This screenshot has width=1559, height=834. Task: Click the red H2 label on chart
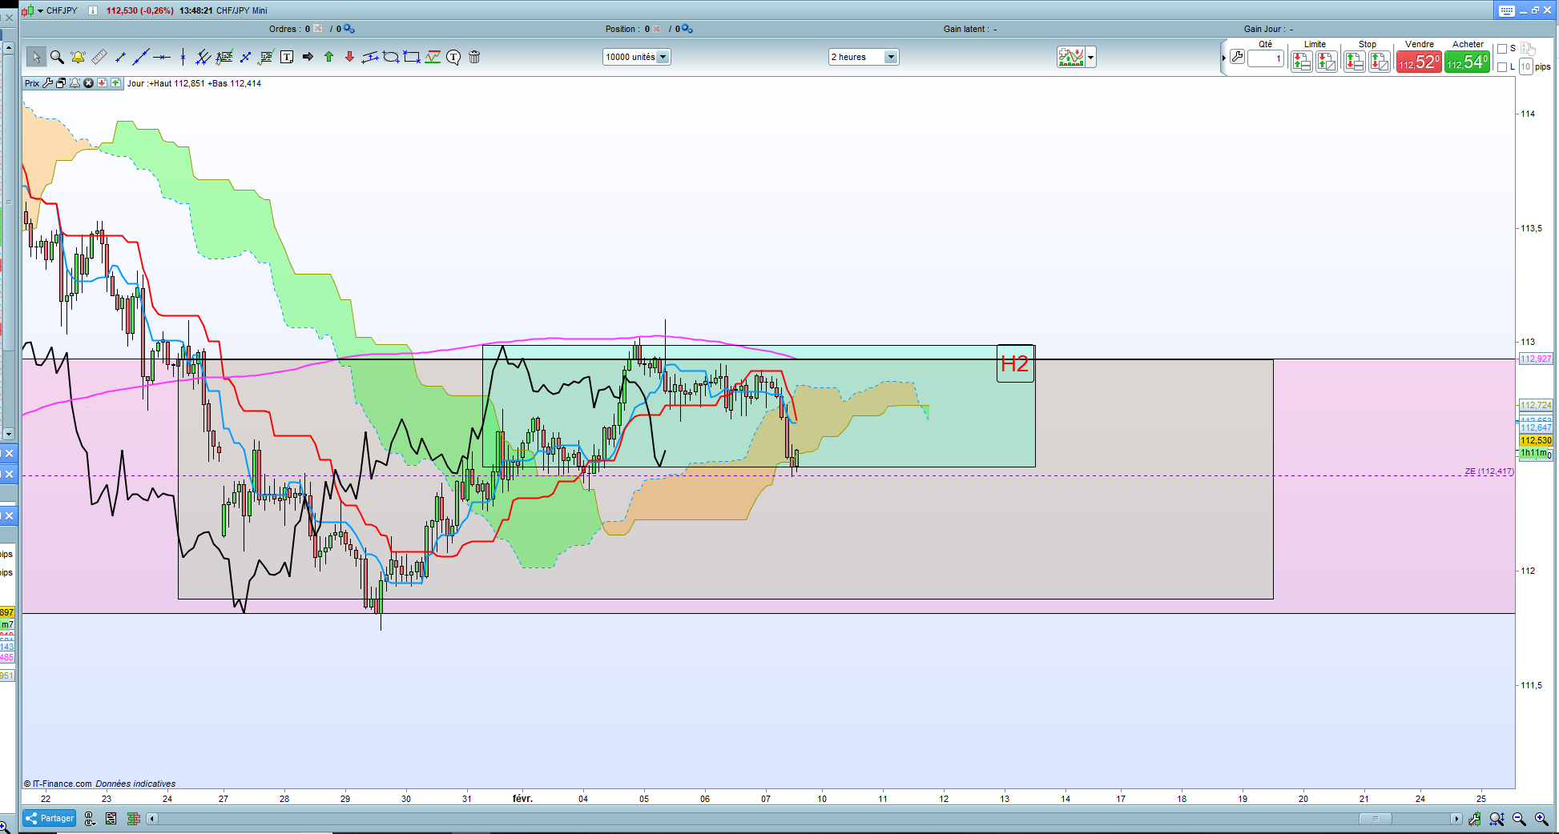pos(1015,363)
